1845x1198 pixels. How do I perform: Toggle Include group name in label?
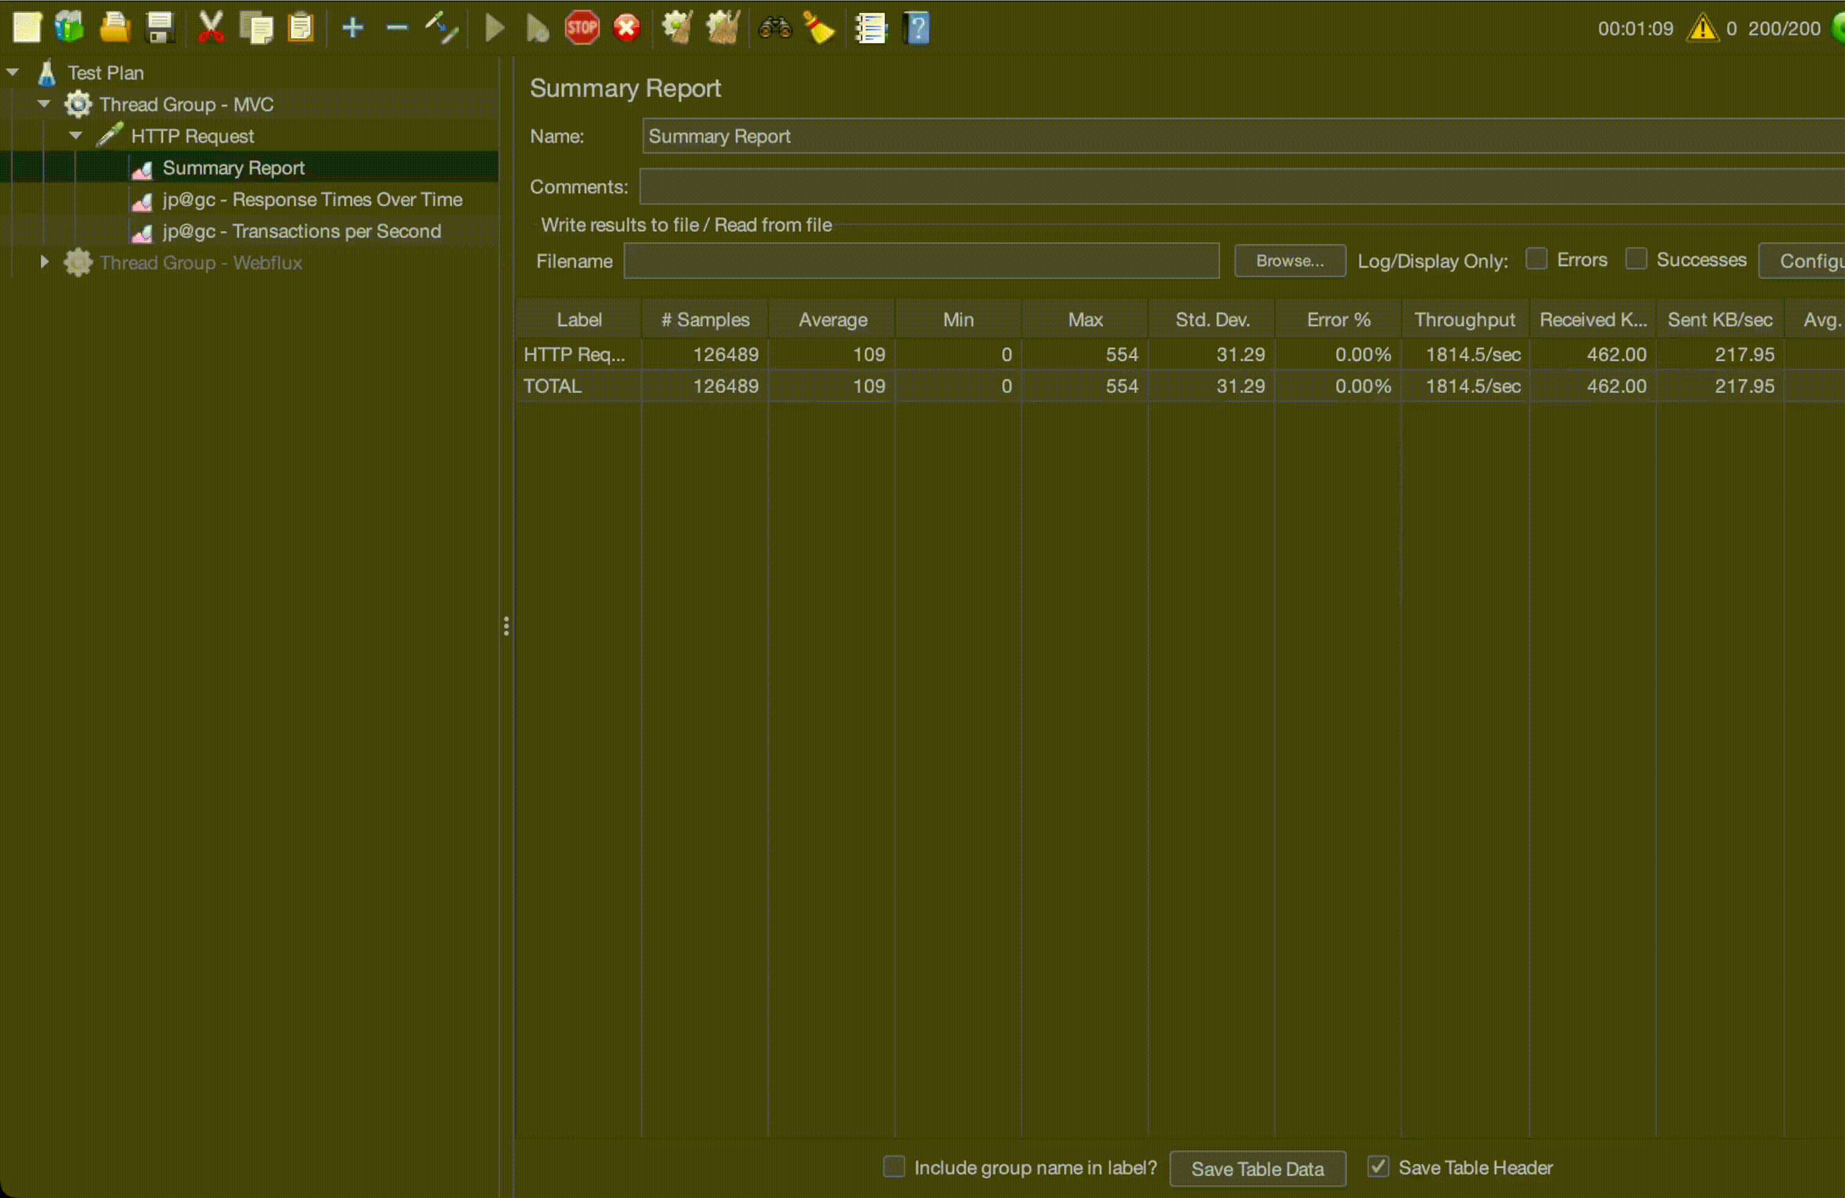(x=894, y=1167)
